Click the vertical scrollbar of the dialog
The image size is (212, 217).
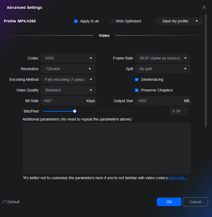tap(206, 71)
